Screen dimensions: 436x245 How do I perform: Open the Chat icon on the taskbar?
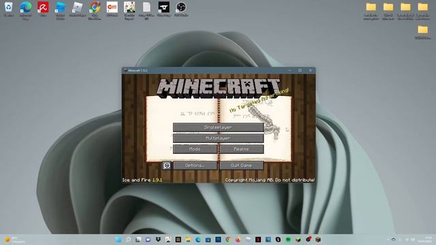pos(149,240)
